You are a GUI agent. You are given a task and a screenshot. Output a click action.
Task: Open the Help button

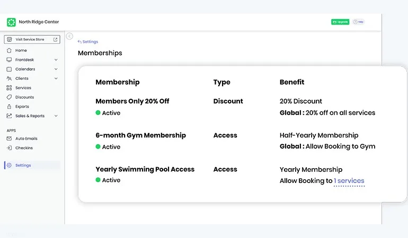tap(359, 22)
